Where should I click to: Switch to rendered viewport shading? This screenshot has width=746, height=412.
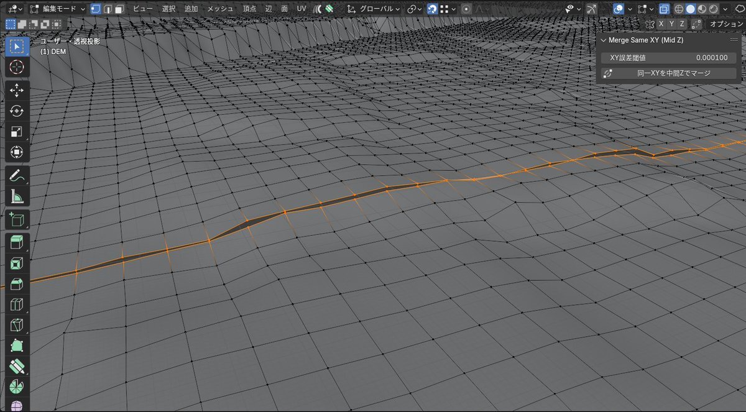(712, 9)
